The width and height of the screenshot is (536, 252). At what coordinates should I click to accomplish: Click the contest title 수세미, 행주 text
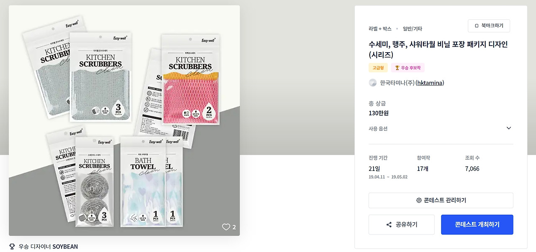point(438,49)
